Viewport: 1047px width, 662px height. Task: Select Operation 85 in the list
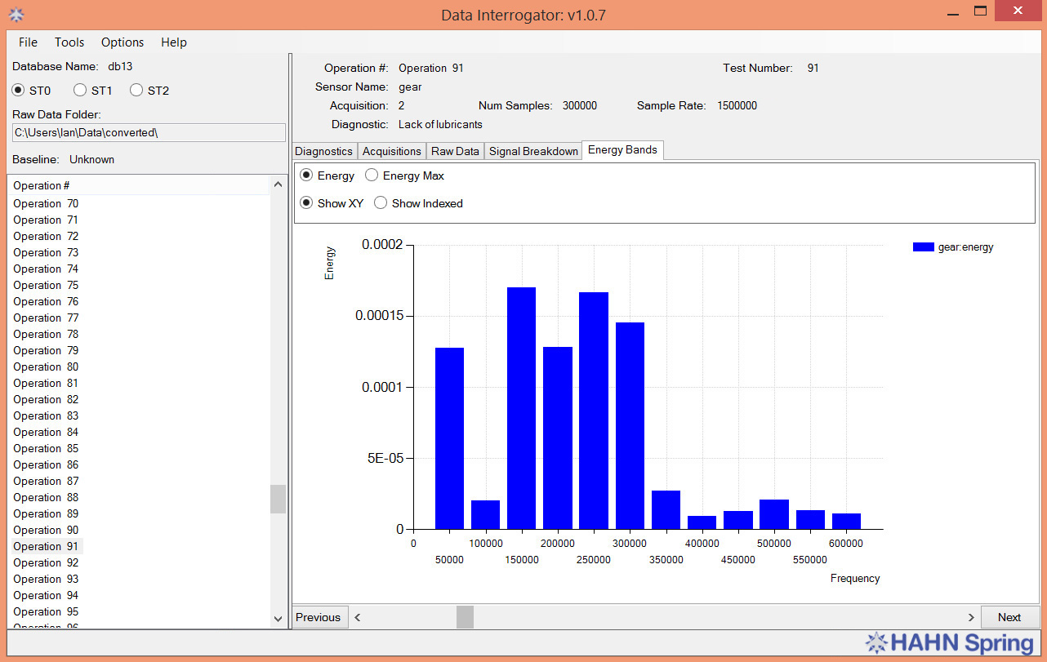46,448
